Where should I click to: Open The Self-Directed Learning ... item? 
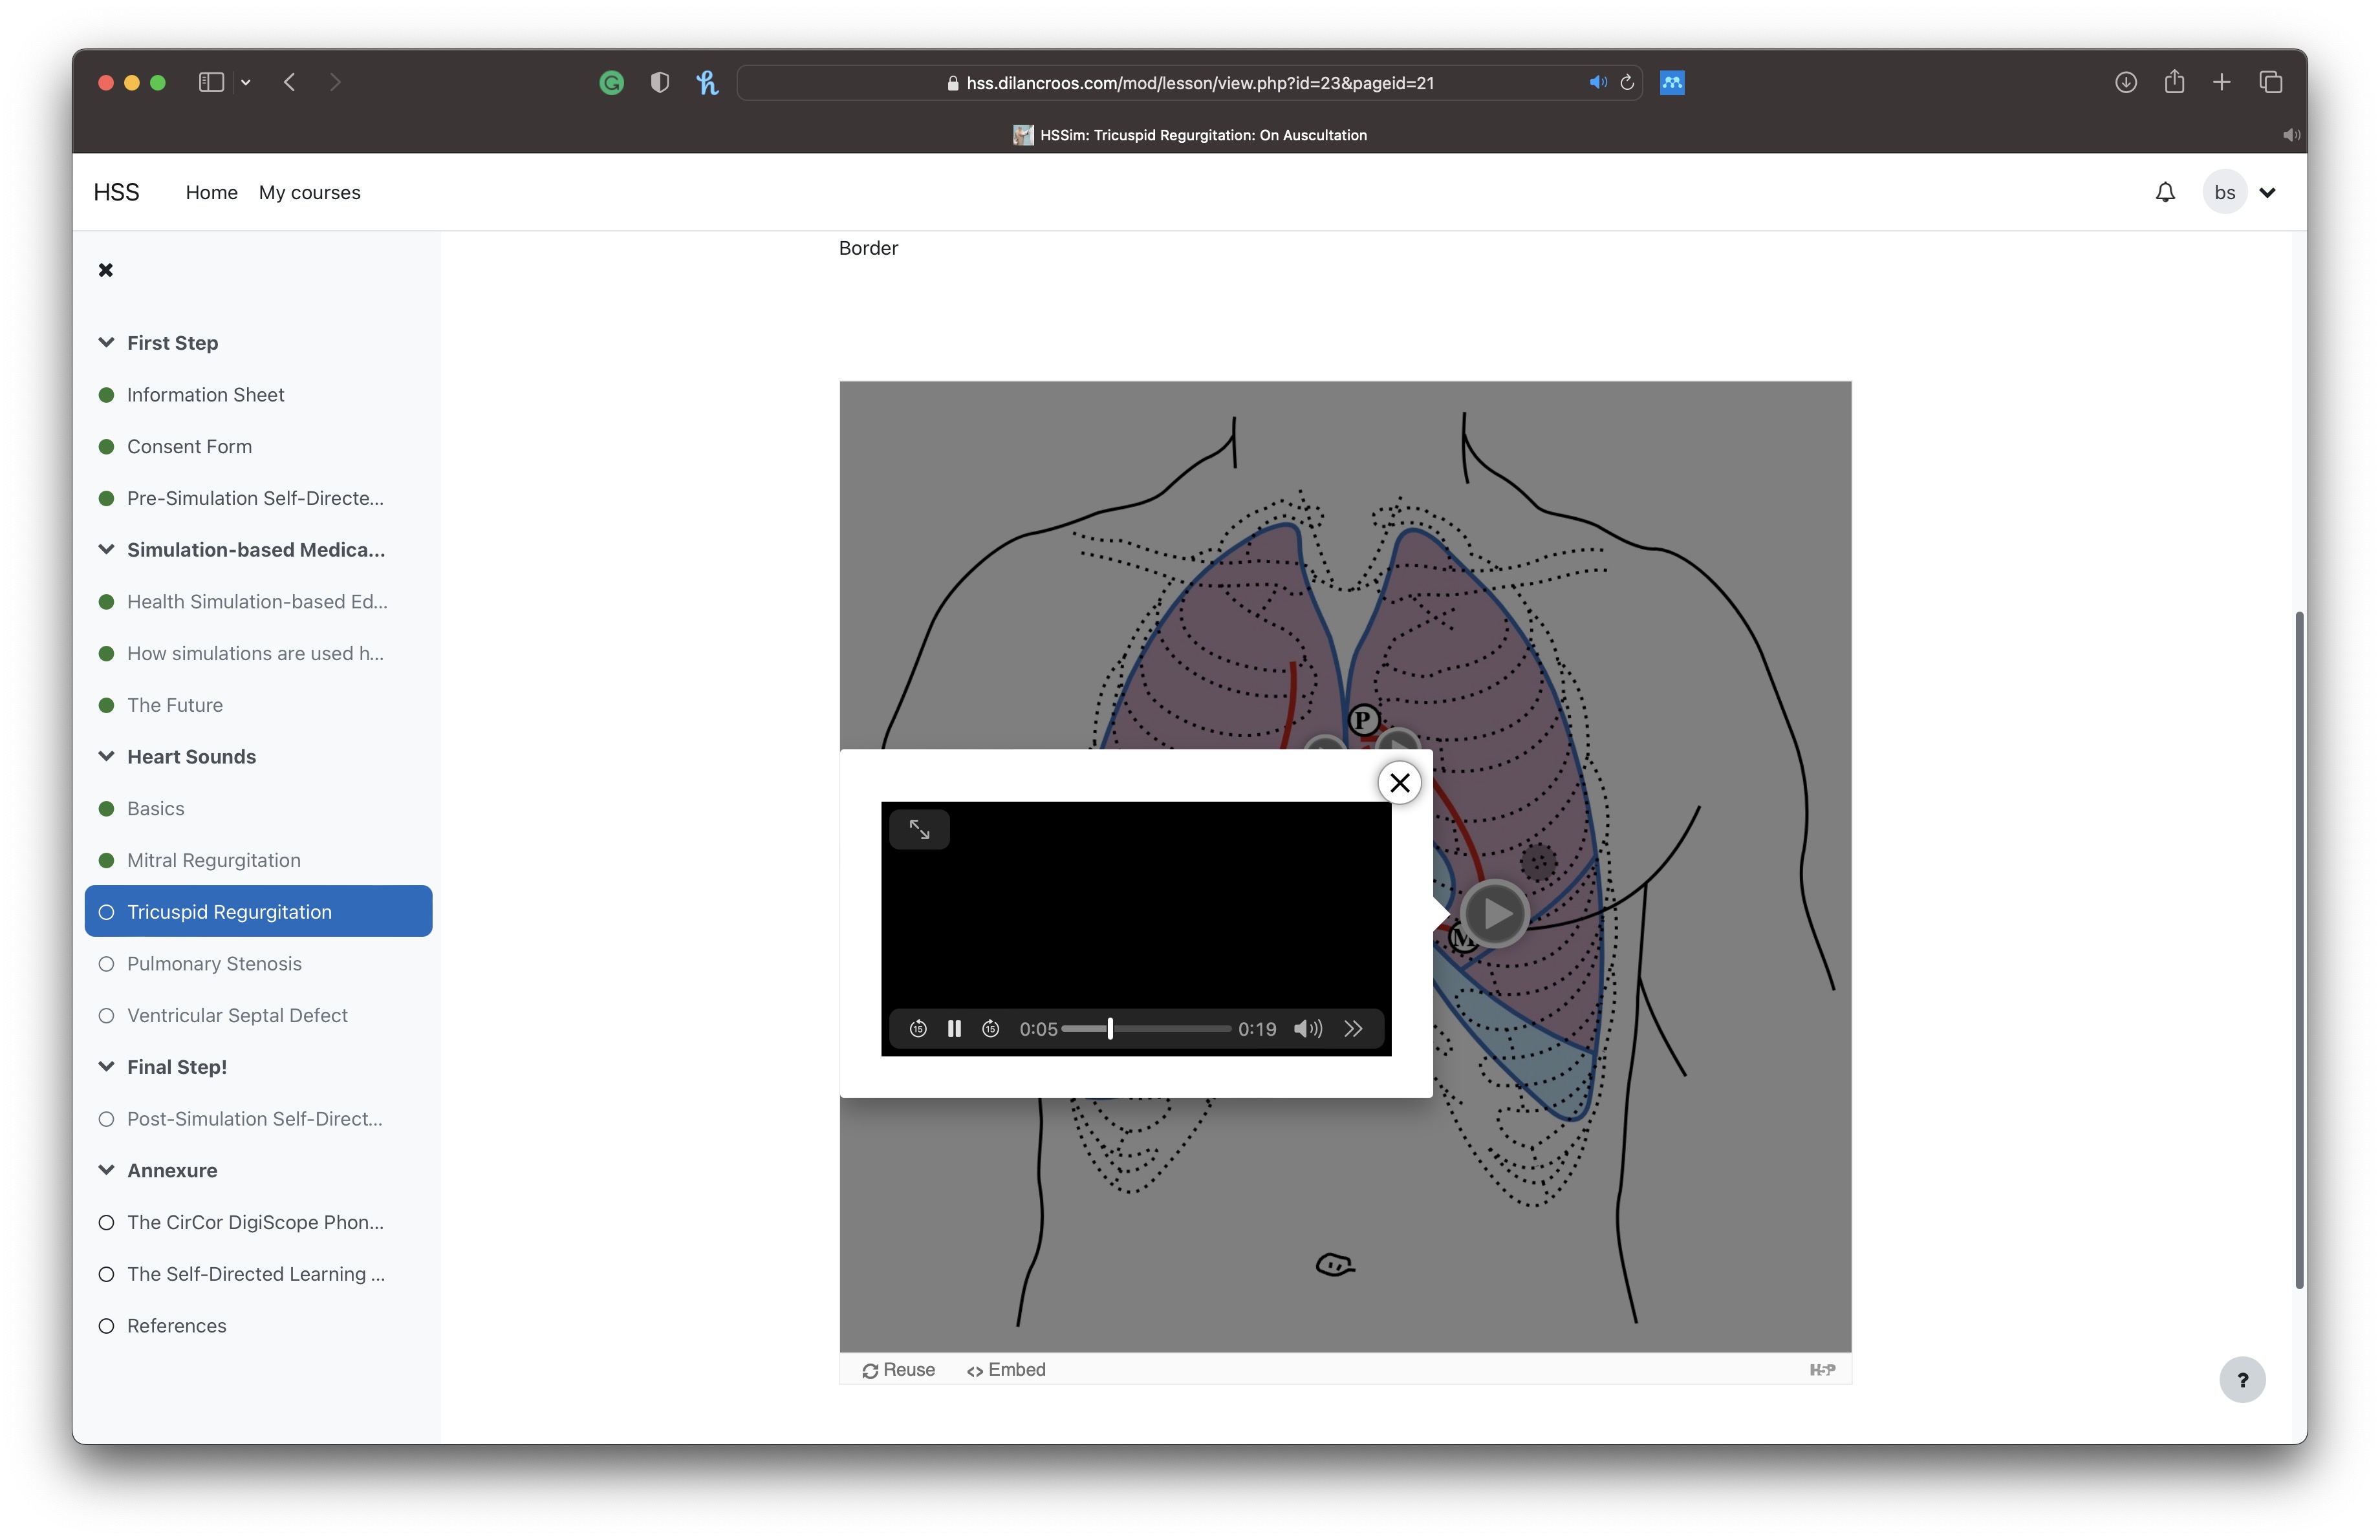tap(255, 1274)
